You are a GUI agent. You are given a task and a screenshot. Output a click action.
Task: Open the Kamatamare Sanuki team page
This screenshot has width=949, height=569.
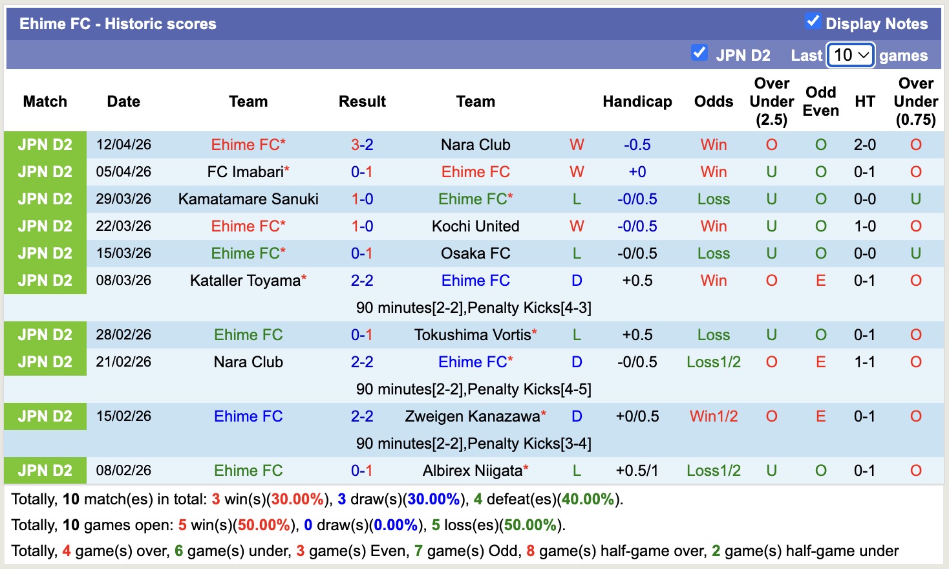pos(248,199)
